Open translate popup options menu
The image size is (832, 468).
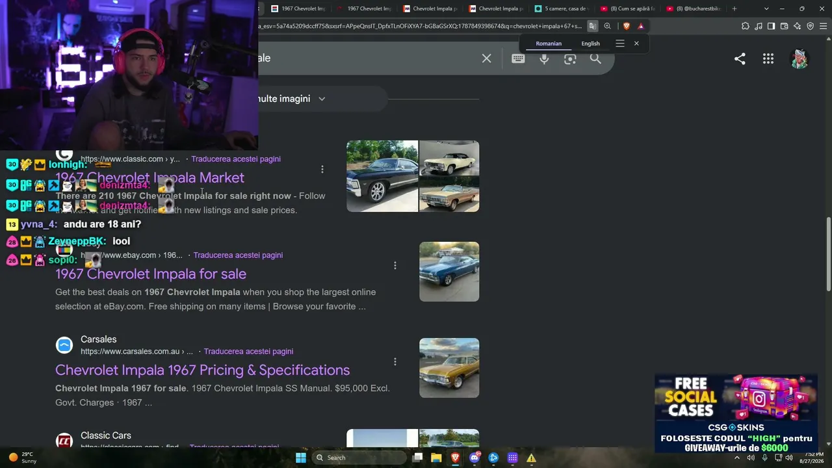point(620,44)
